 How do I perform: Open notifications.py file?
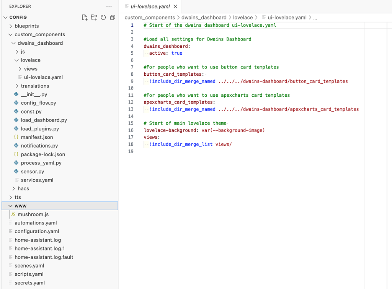click(x=39, y=146)
